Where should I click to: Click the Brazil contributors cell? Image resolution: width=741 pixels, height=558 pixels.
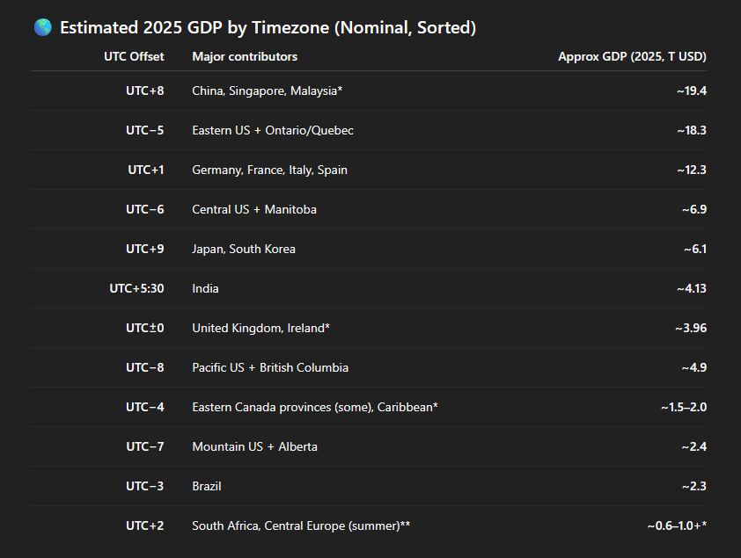click(207, 486)
